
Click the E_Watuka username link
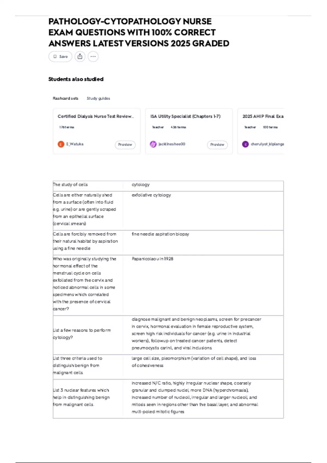(x=75, y=144)
